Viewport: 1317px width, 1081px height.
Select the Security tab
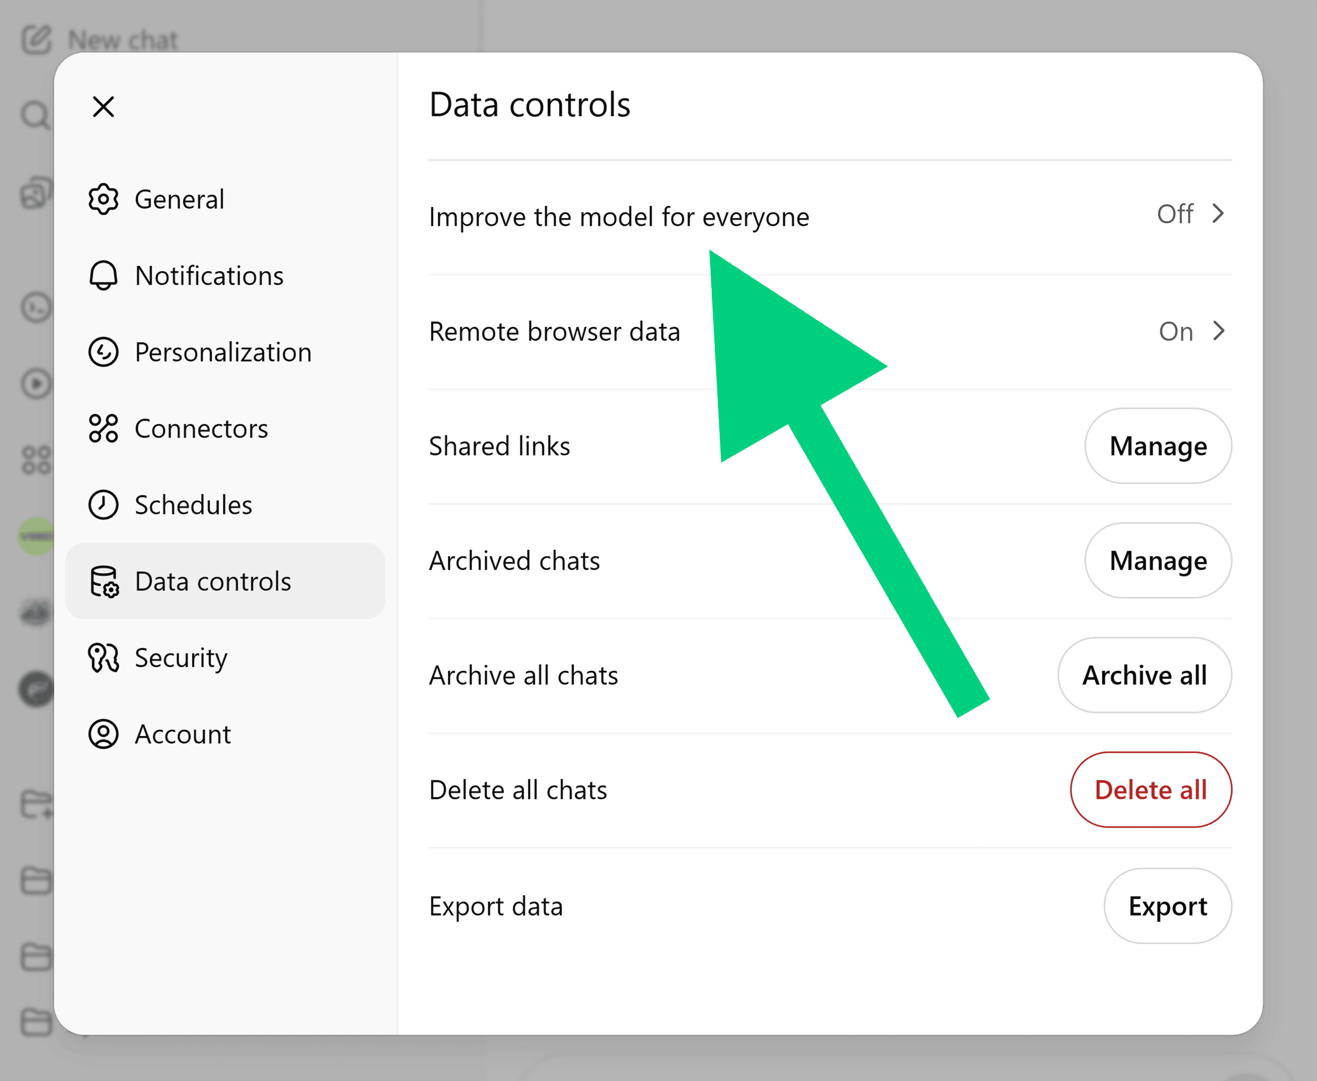pos(225,658)
